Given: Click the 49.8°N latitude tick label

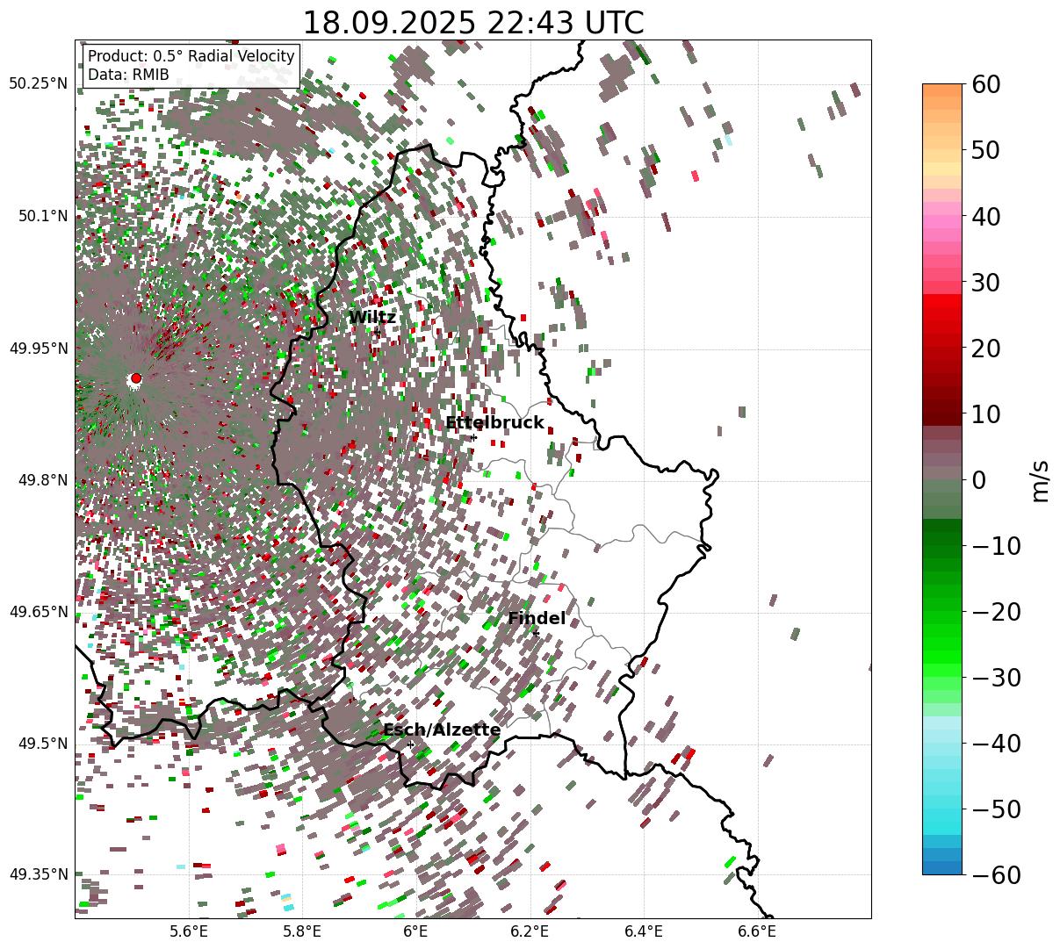Looking at the screenshot, I should coord(41,480).
